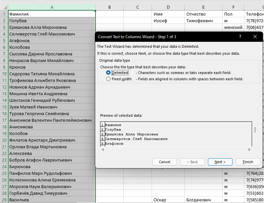Viewport: 264px width, 203px height.
Task: Select column C header
Action: click(138, 7)
